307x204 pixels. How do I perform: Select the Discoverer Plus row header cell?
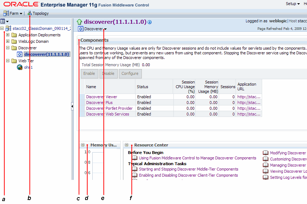(82, 103)
